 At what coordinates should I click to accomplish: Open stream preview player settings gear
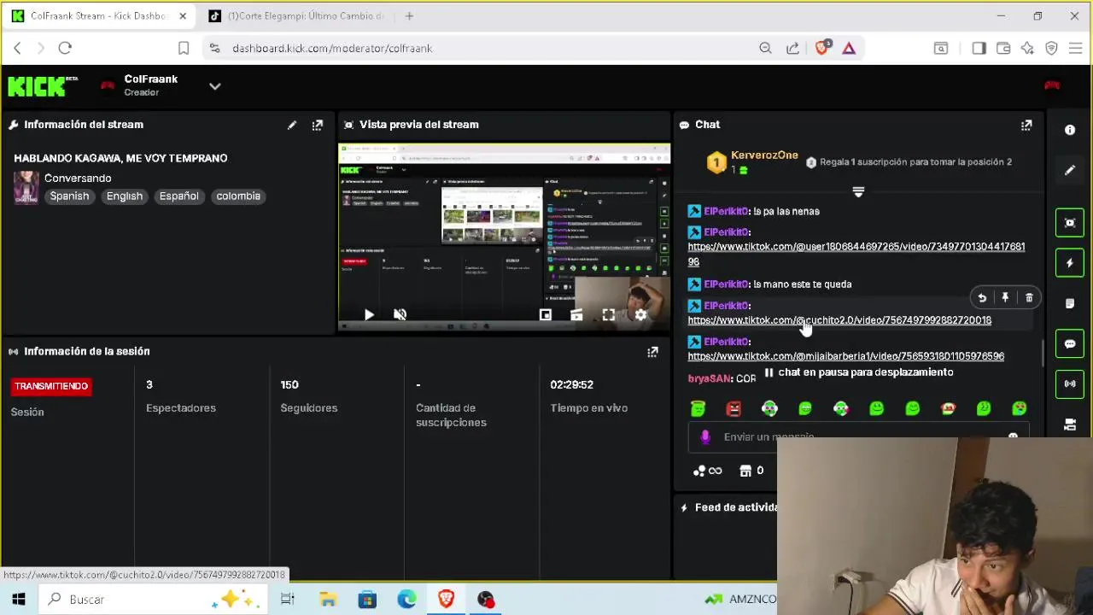[x=640, y=315]
